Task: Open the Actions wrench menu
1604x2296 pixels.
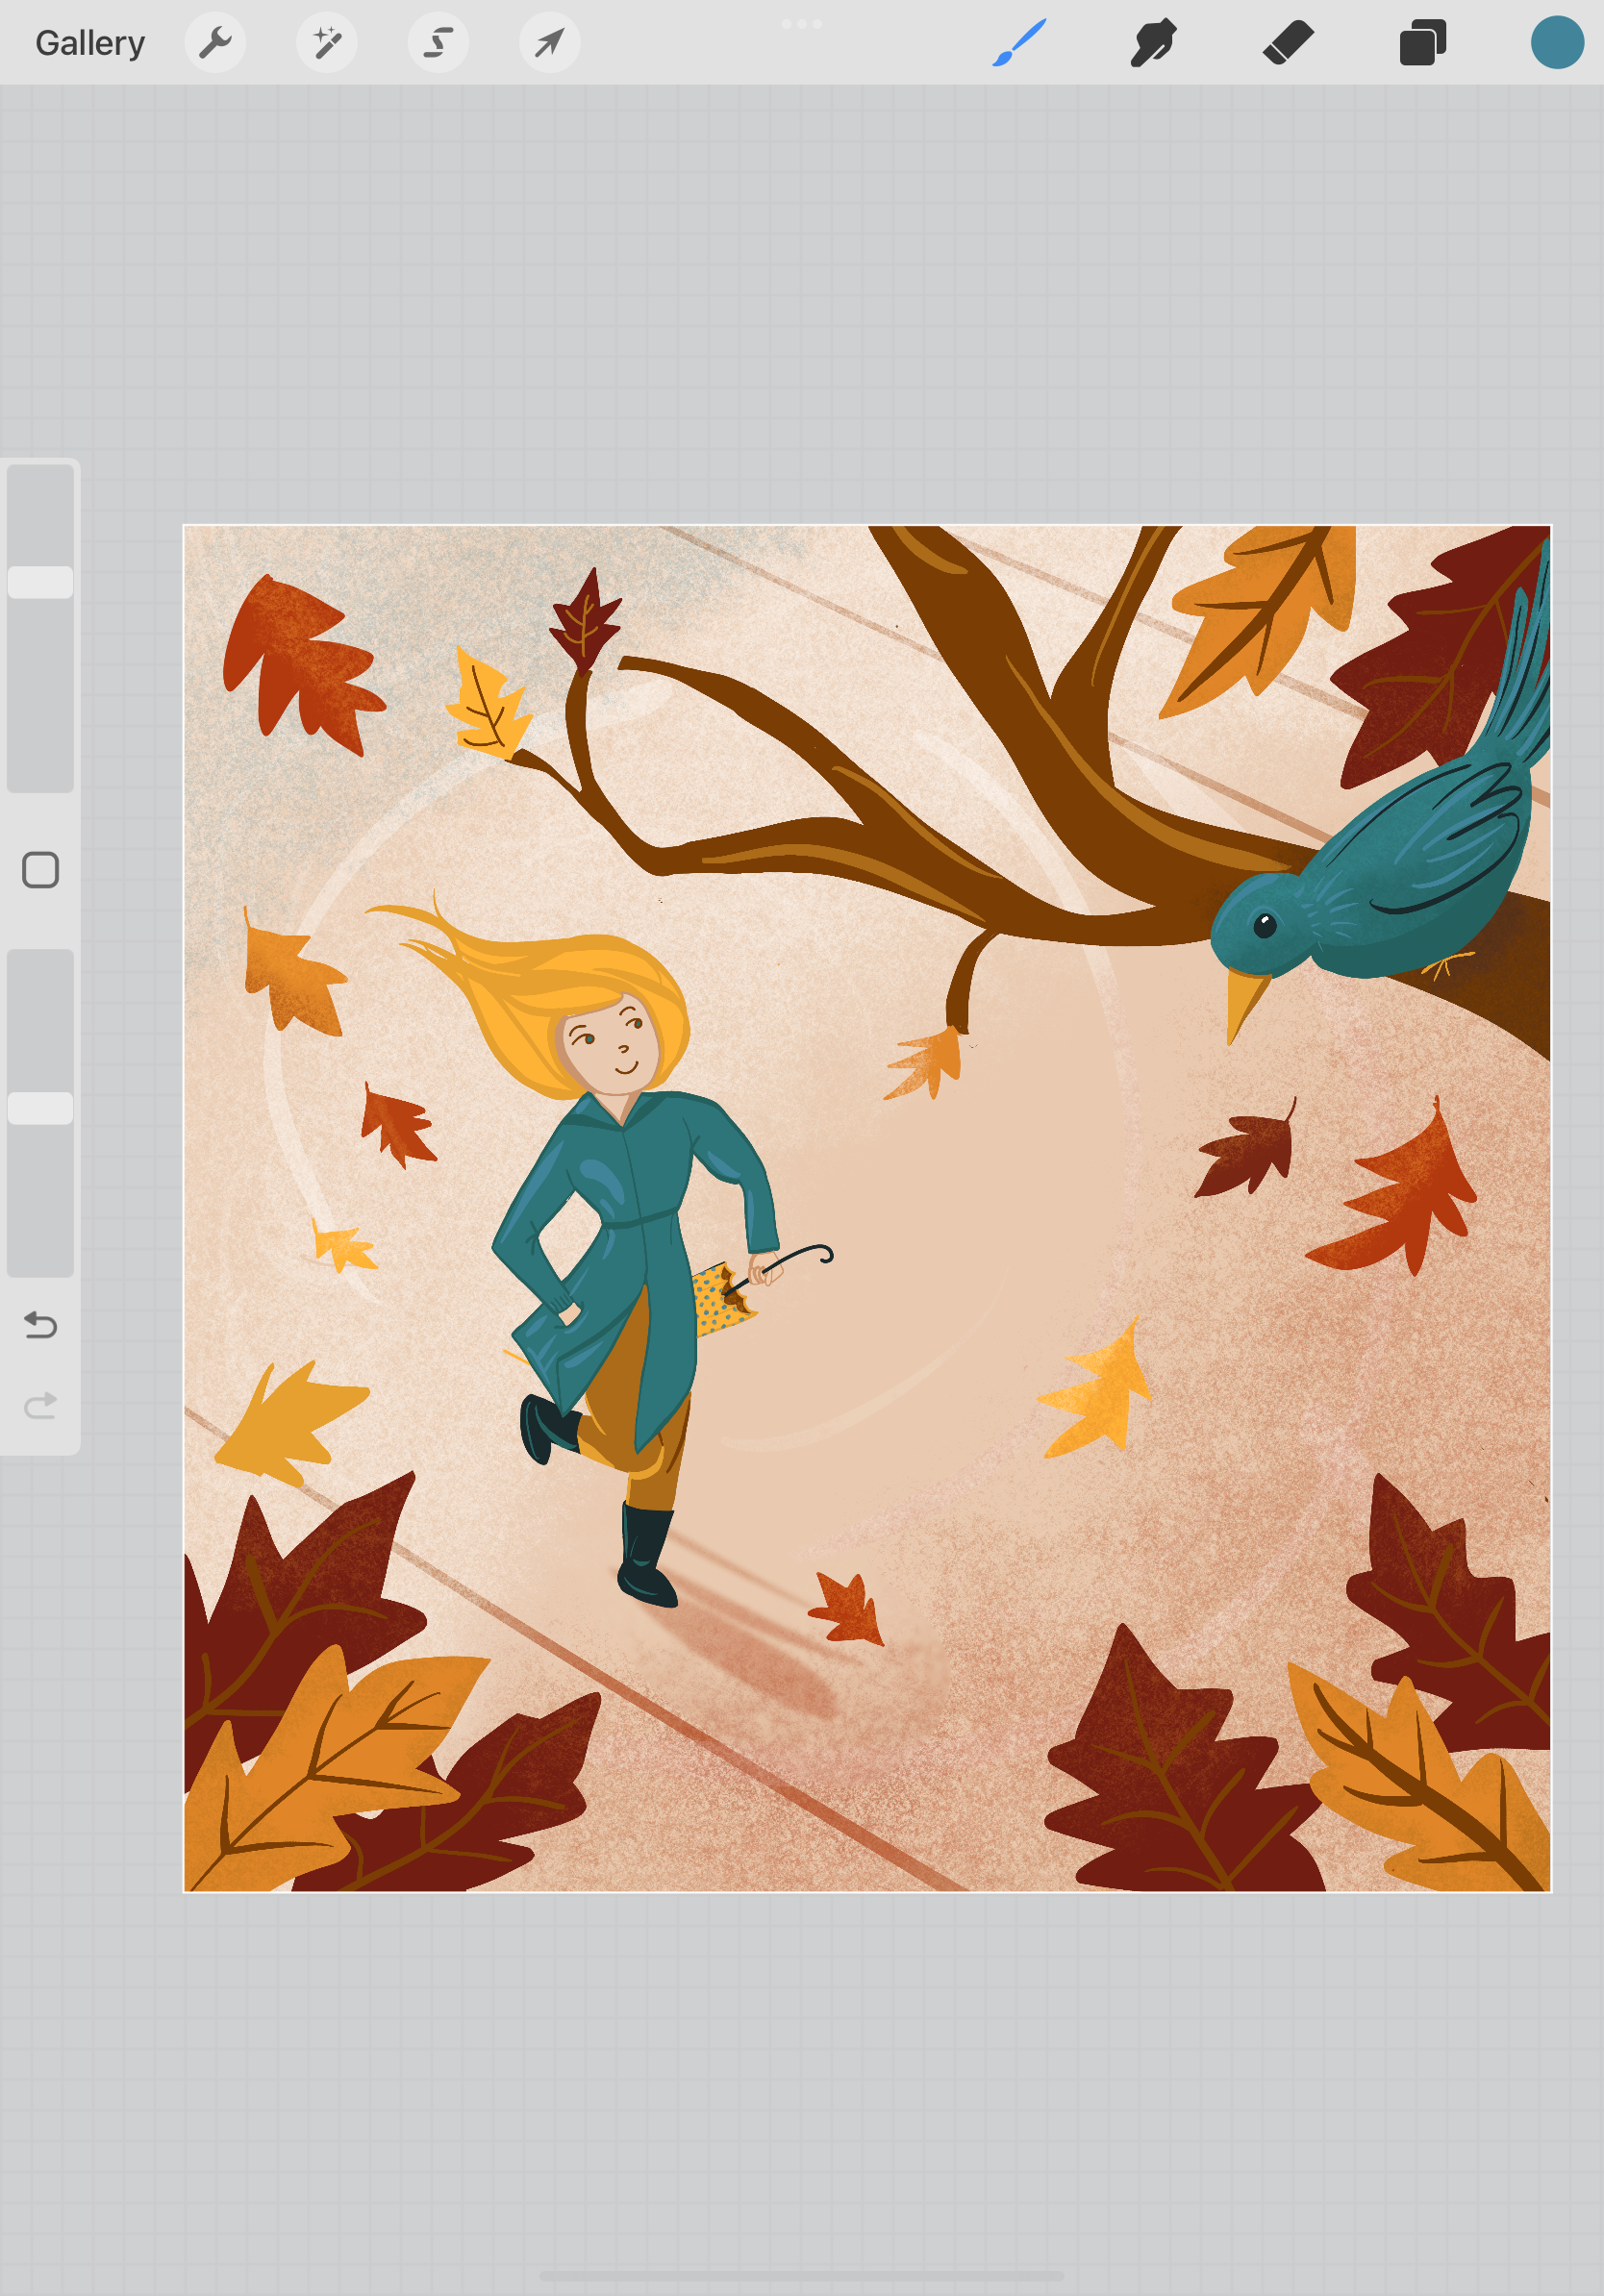Action: (x=215, y=43)
